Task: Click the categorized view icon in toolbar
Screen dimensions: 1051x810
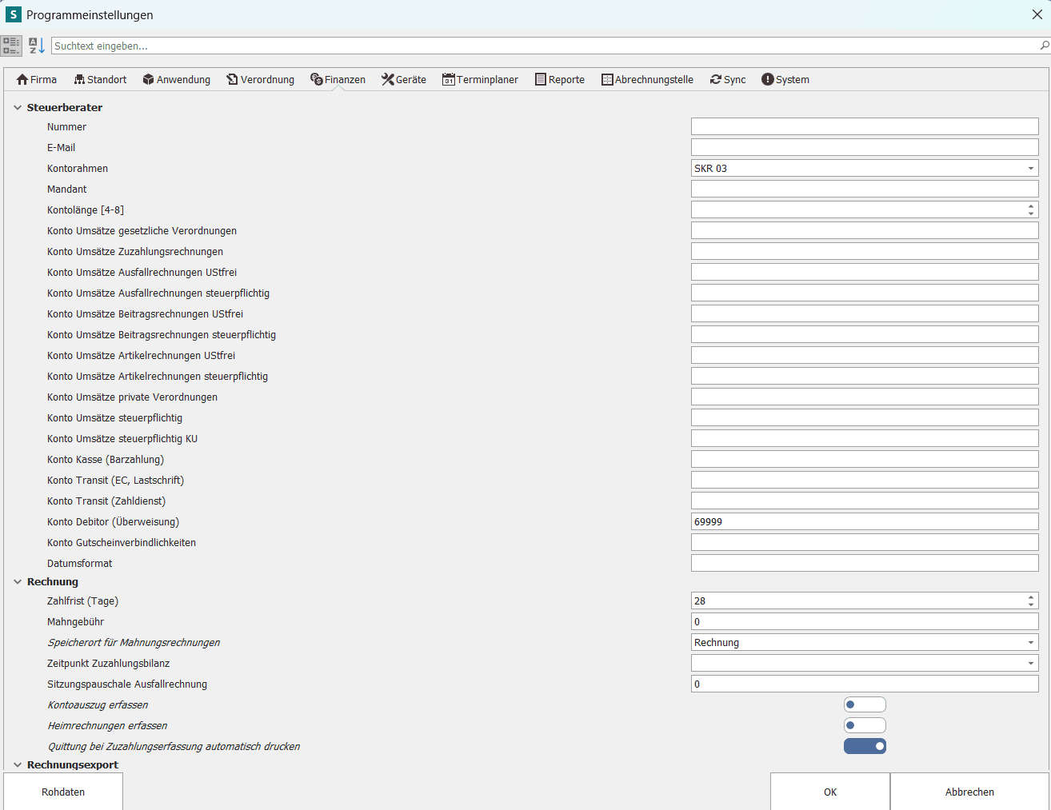Action: [x=11, y=46]
